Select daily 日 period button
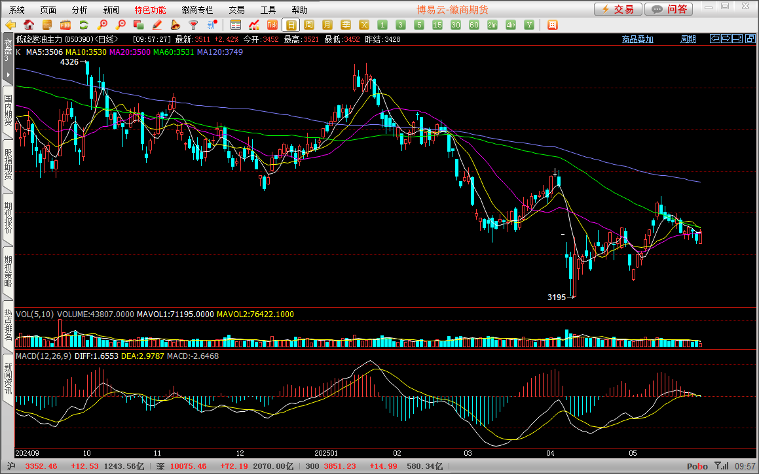The height and width of the screenshot is (474, 759). click(291, 25)
